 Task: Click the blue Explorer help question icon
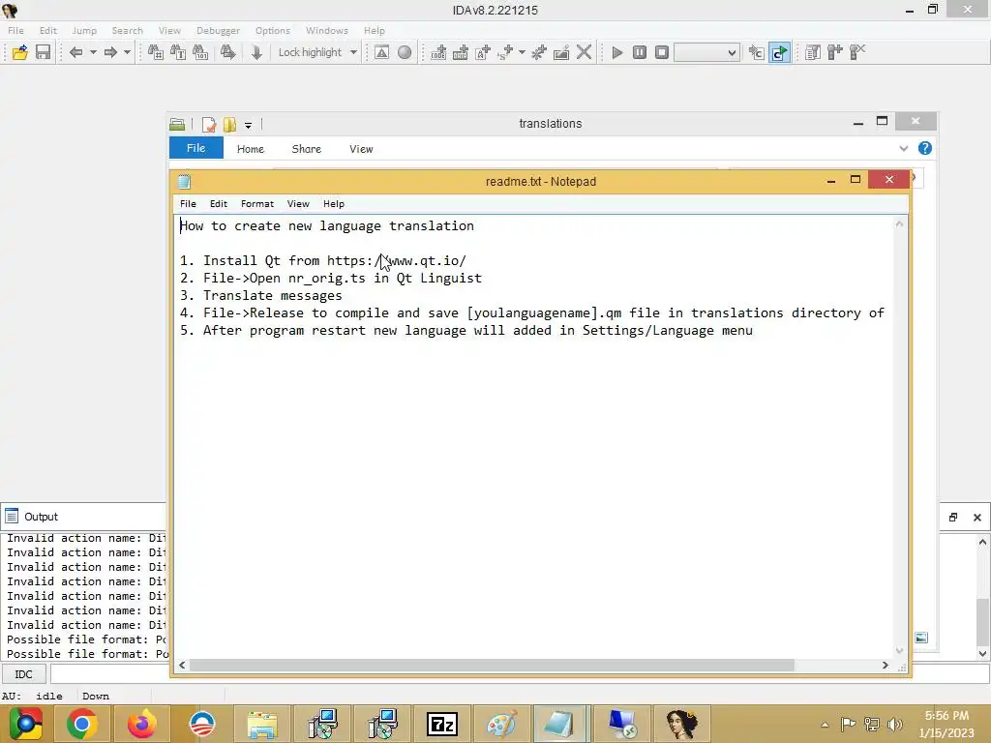pyautogui.click(x=924, y=148)
